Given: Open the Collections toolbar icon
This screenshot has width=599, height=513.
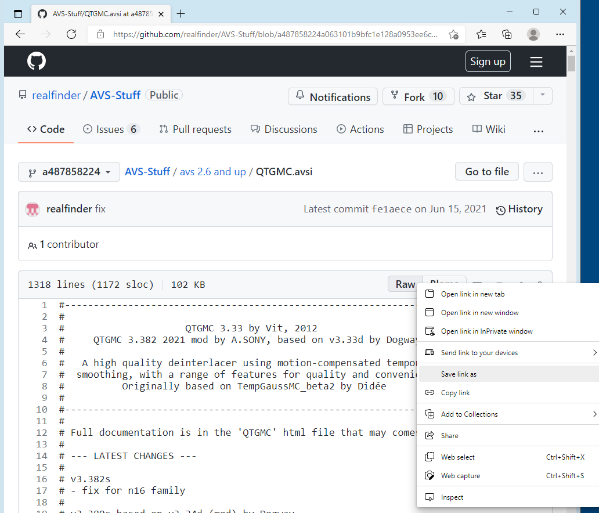Looking at the screenshot, I should pos(507,34).
